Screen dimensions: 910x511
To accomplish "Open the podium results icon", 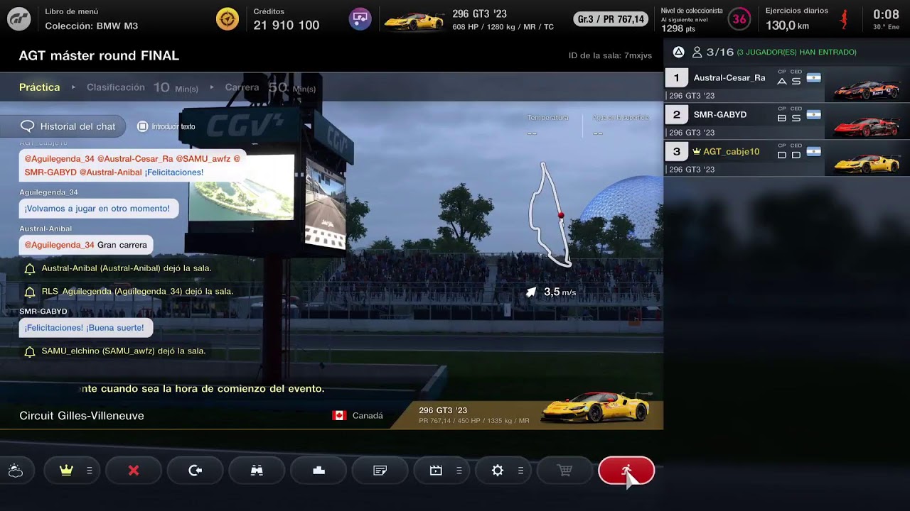I will tap(319, 471).
